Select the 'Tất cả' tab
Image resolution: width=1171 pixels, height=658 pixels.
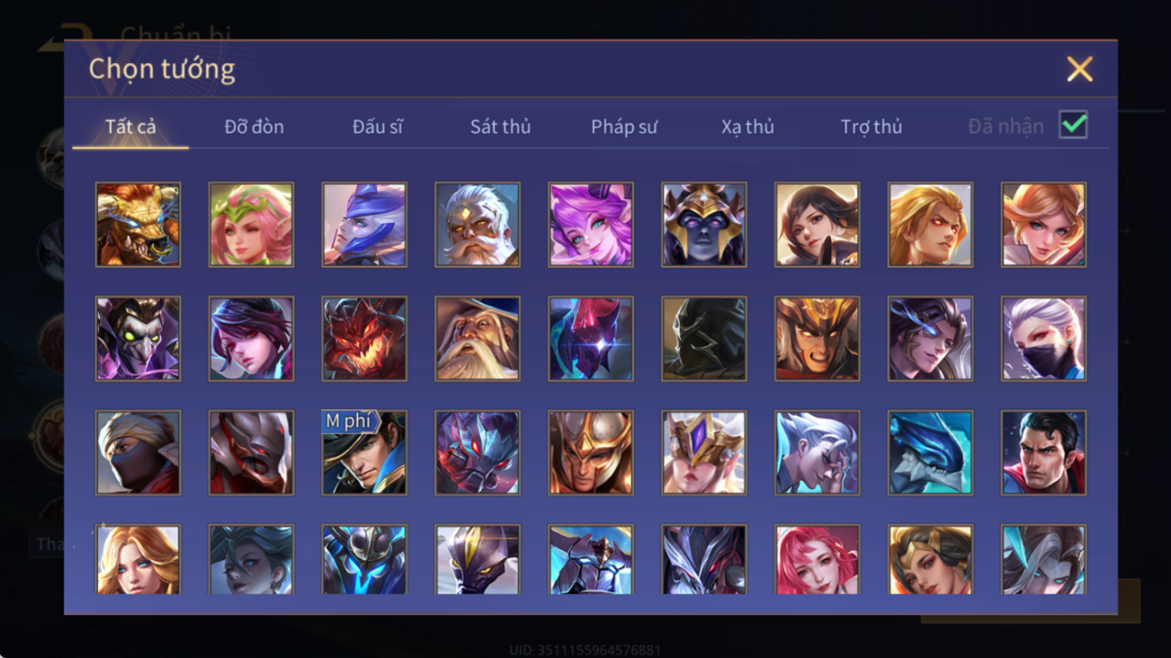click(131, 127)
